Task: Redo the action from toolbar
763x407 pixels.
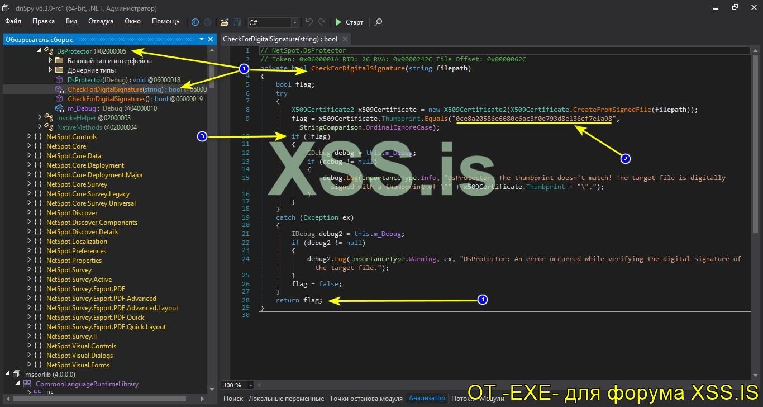Action: tap(322, 22)
